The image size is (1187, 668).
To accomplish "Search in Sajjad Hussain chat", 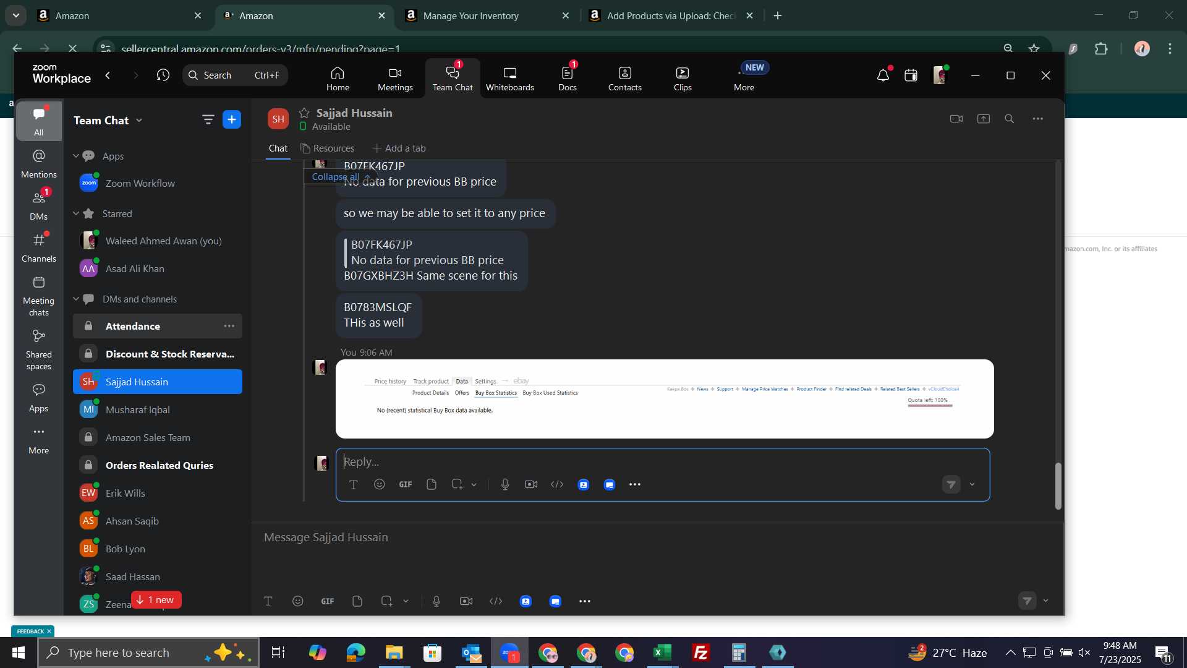I will tap(1010, 119).
